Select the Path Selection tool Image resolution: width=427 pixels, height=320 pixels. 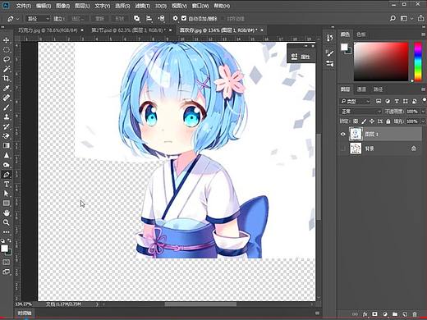(6, 194)
